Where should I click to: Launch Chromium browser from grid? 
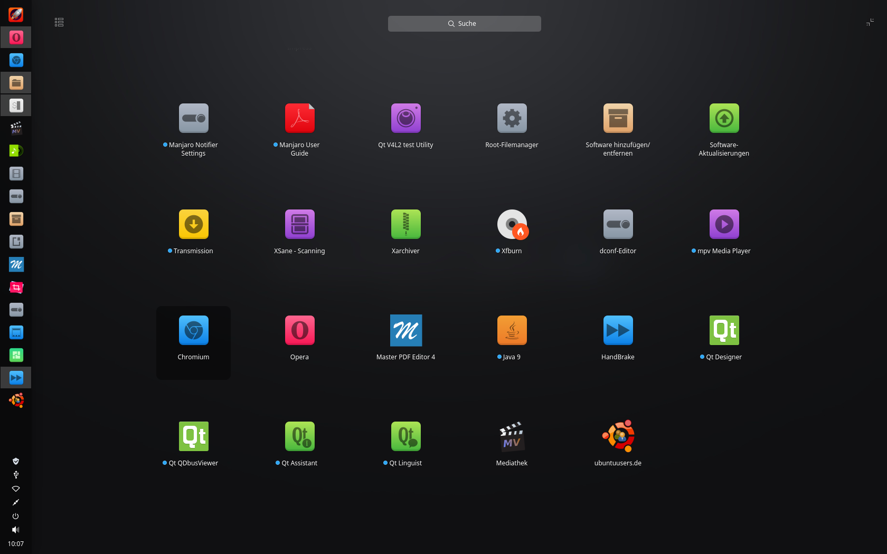[194, 331]
